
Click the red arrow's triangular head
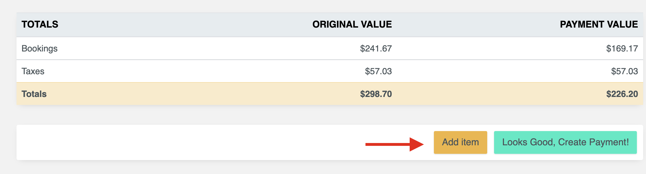pyautogui.click(x=416, y=144)
